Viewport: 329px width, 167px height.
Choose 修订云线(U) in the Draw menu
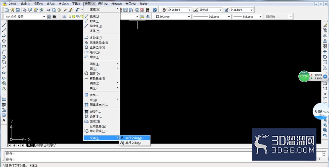pyautogui.click(x=102, y=131)
